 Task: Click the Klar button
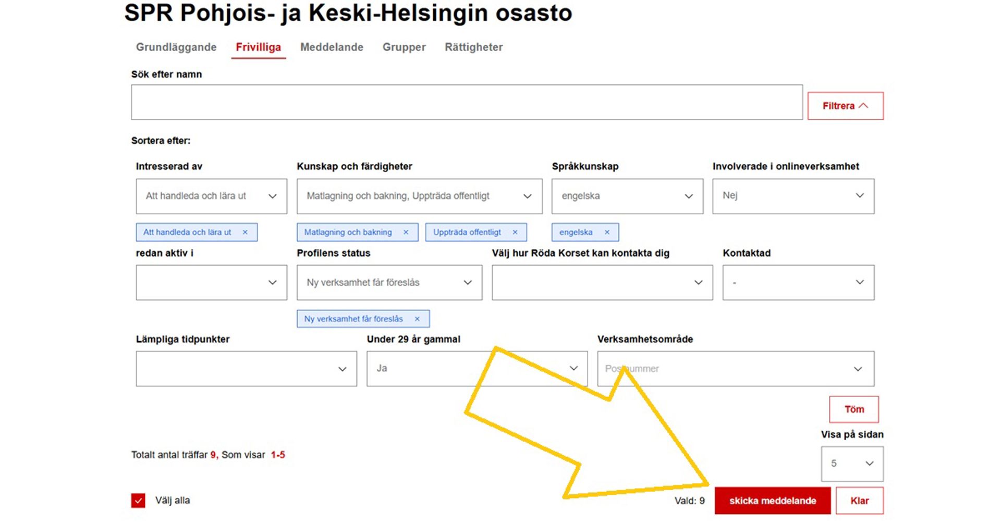859,501
